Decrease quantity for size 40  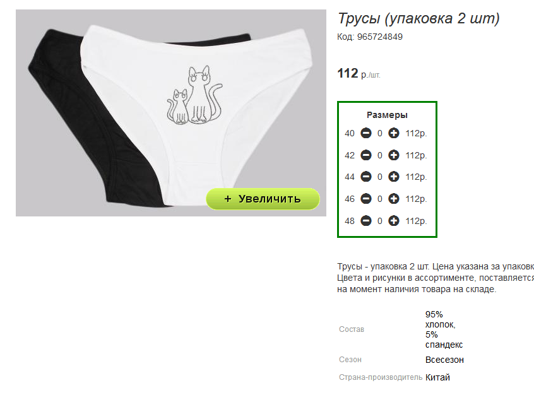(366, 133)
